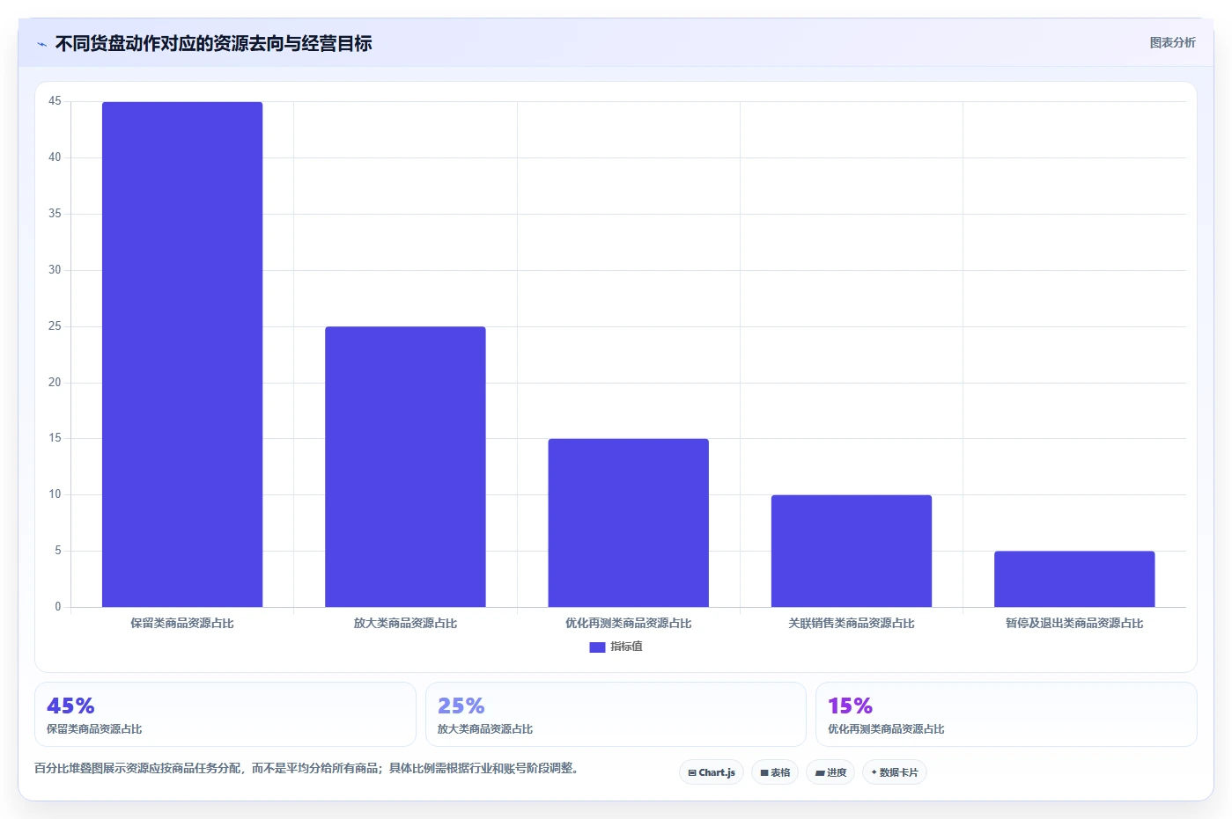Click the 图表分析 label in the header
Image resolution: width=1232 pixels, height=819 pixels.
1172,42
